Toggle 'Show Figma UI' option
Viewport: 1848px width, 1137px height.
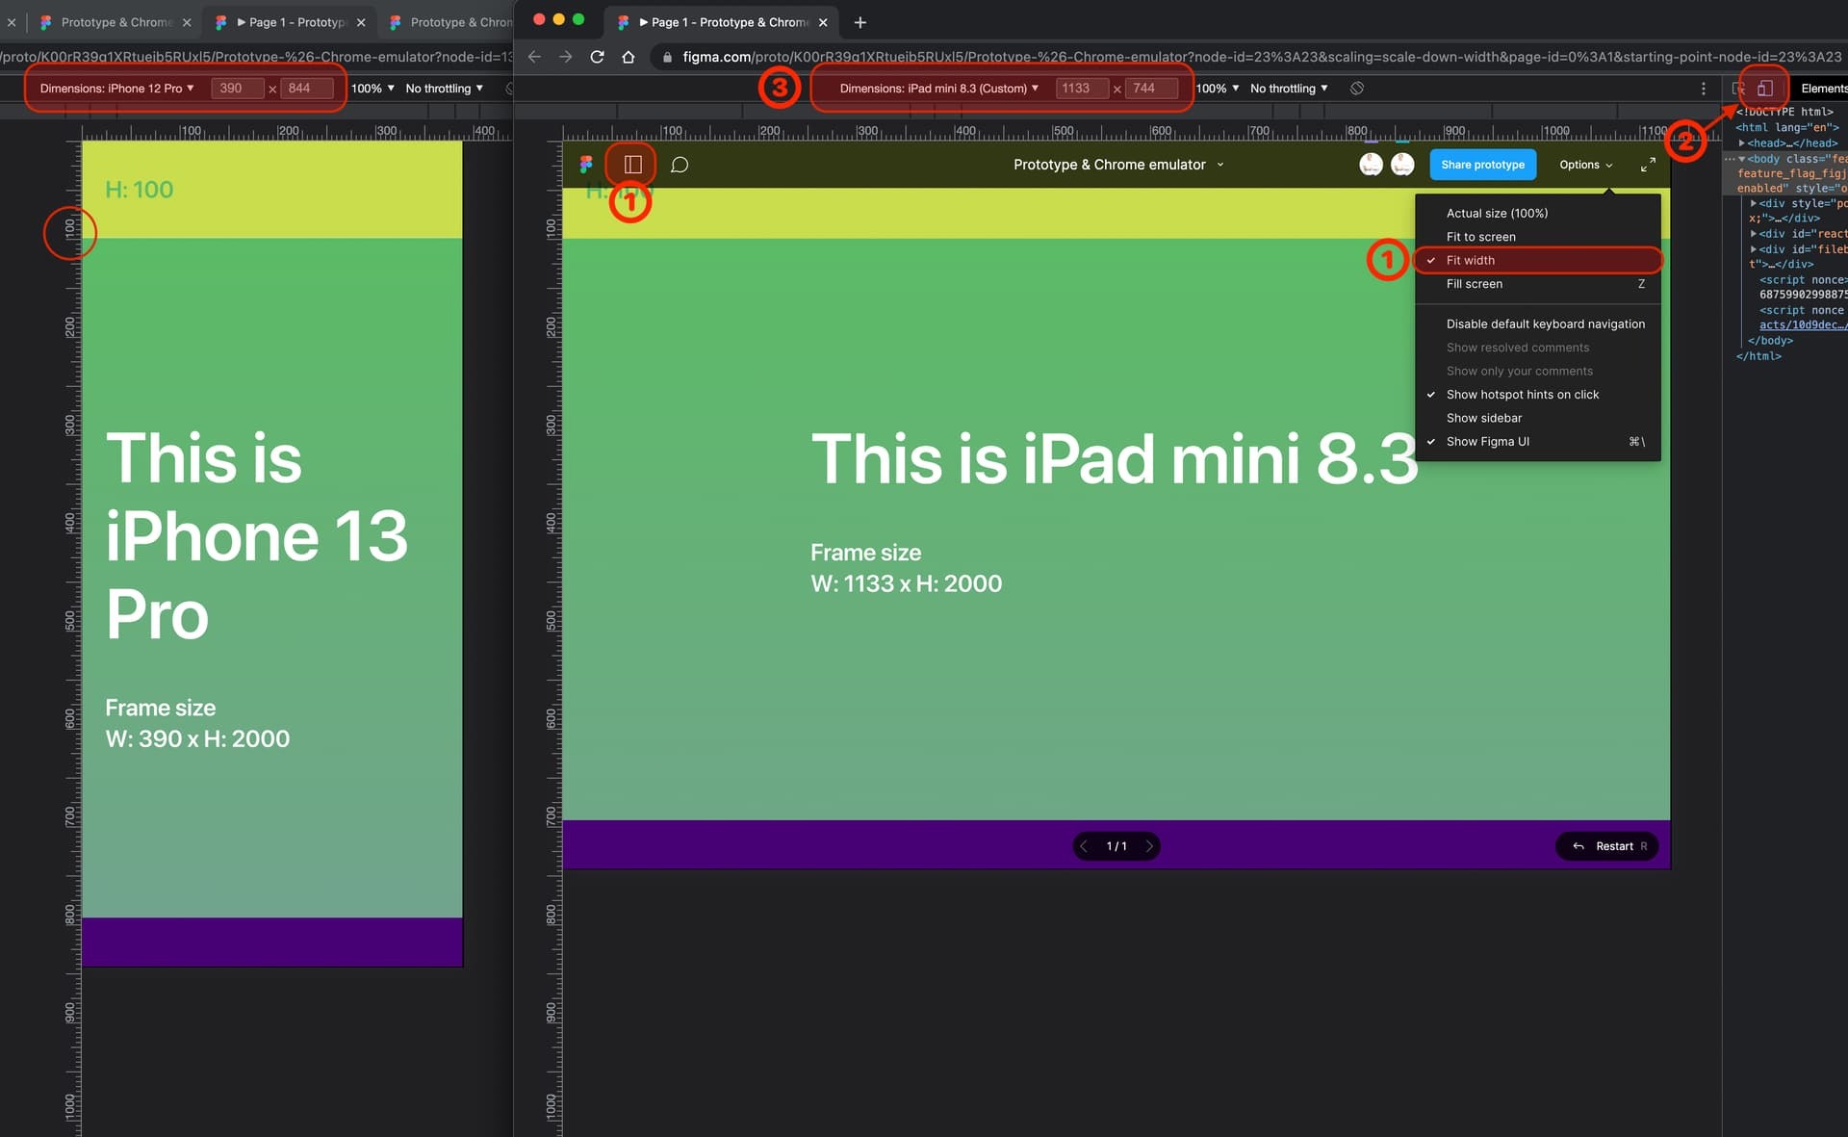1537,442
